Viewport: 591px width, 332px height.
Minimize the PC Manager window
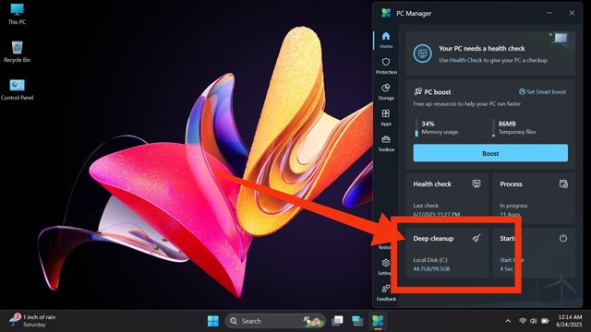pyautogui.click(x=549, y=13)
